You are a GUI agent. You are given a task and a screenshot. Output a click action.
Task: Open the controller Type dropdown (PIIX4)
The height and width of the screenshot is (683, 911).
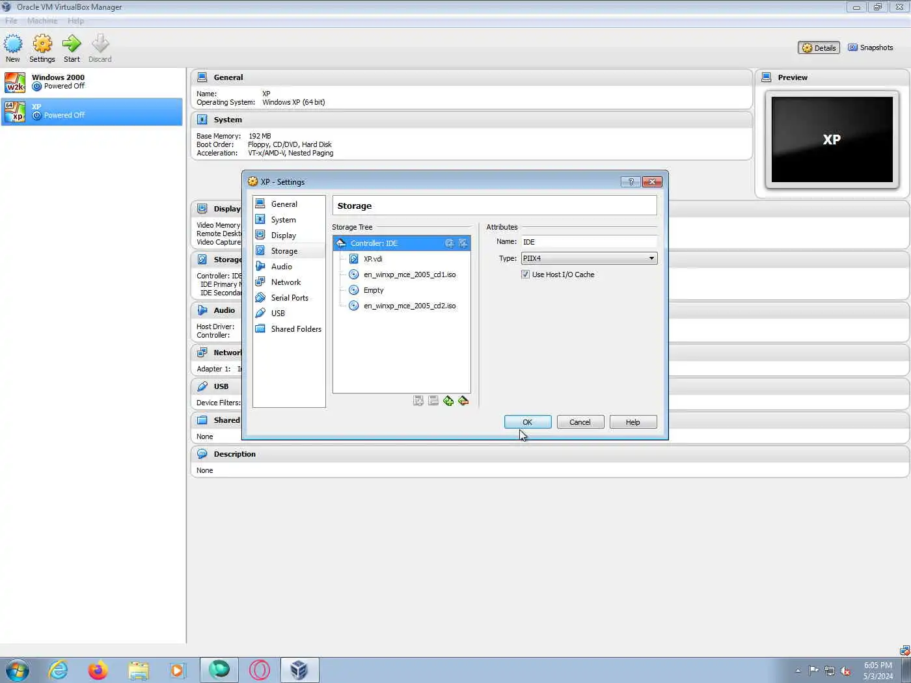(589, 258)
